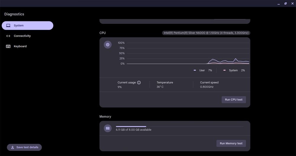
Task: Open the Current usage info tooltip icon
Action: tap(139, 83)
